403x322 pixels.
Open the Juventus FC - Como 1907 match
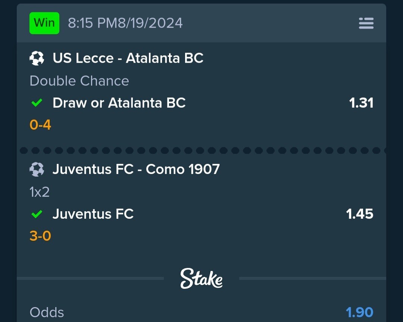point(136,169)
